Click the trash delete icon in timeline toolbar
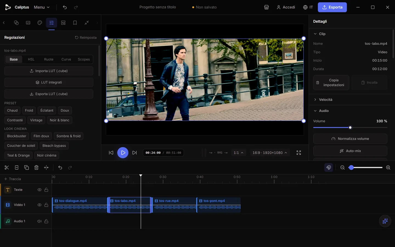Image resolution: width=395 pixels, height=247 pixels. click(36, 167)
